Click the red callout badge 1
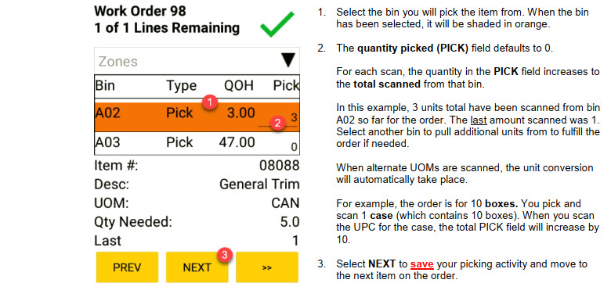This screenshot has height=294, width=611. 211,103
